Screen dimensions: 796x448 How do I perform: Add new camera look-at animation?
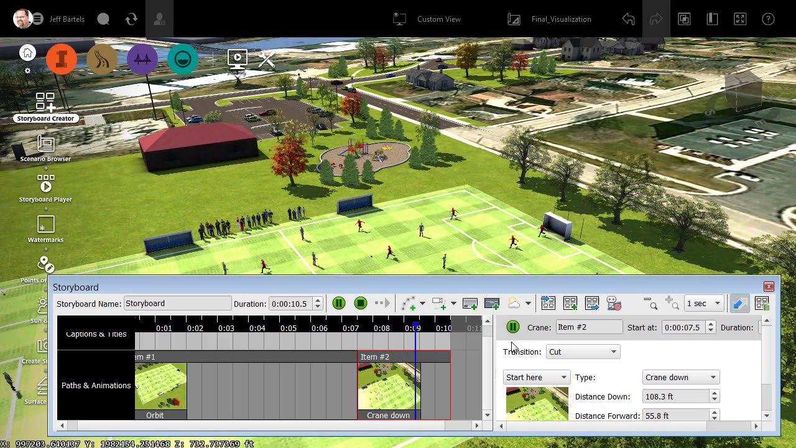click(x=440, y=304)
